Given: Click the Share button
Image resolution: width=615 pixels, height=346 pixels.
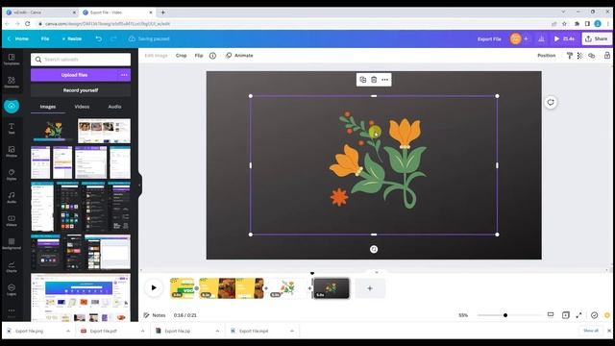Looking at the screenshot, I should [597, 38].
